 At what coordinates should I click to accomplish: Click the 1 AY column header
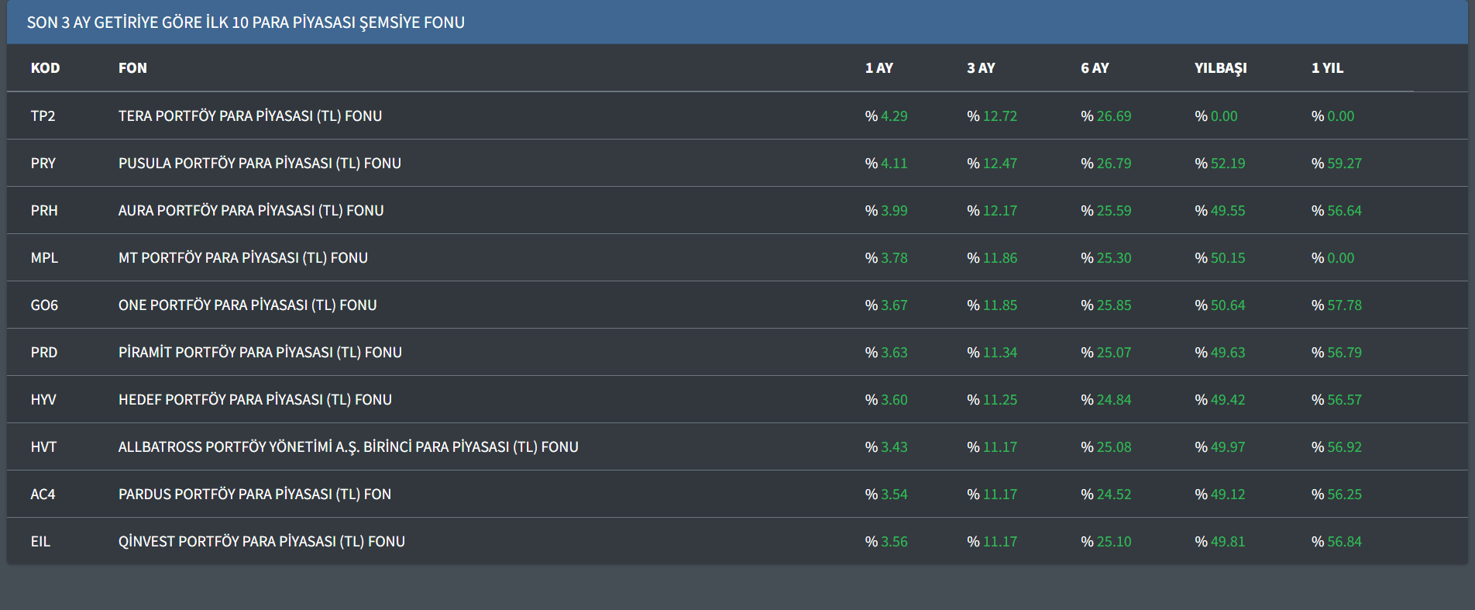click(878, 68)
